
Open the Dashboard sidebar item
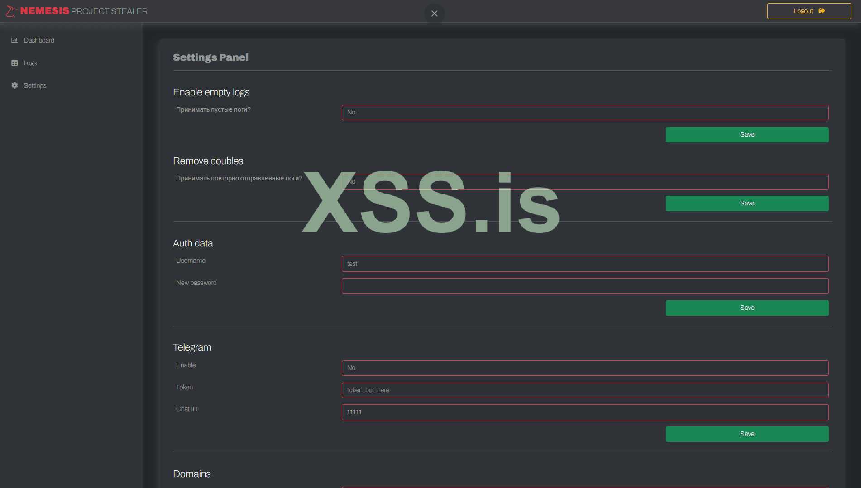click(x=33, y=40)
